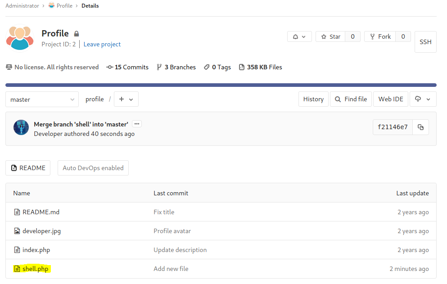
Task: Open the plus add-file dropdown
Action: coord(126,99)
